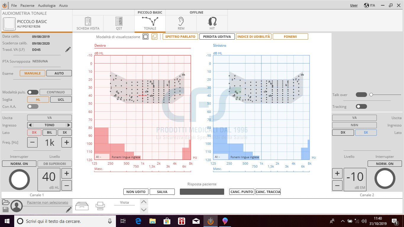The image size is (404, 227).
Task: Click the SALVA button
Action: click(162, 192)
